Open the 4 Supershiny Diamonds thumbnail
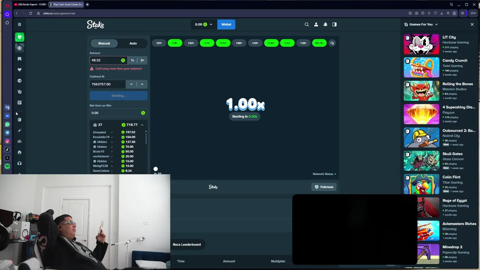Viewport: 480px width, 270px height. (421, 114)
